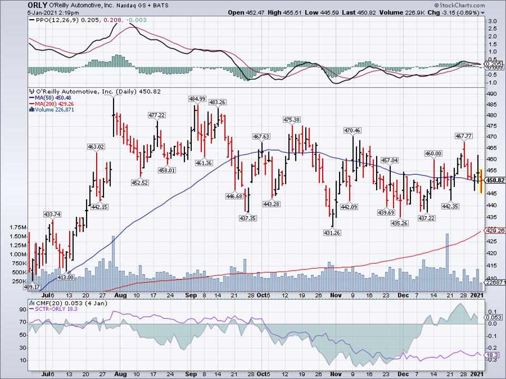Viewport: 506px width, 379px height.
Task: Click the 409.17 low price label
Action: coord(32,286)
